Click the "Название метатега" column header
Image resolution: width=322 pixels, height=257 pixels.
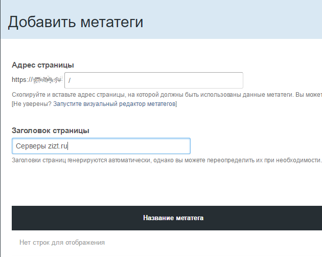(173, 218)
